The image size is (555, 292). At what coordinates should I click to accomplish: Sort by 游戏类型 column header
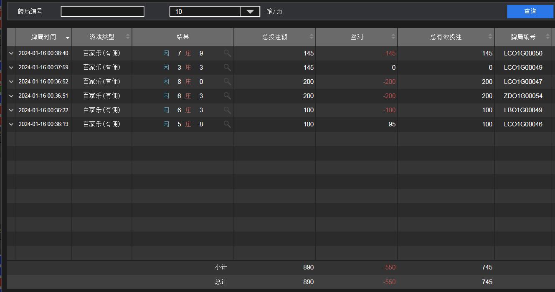[102, 37]
